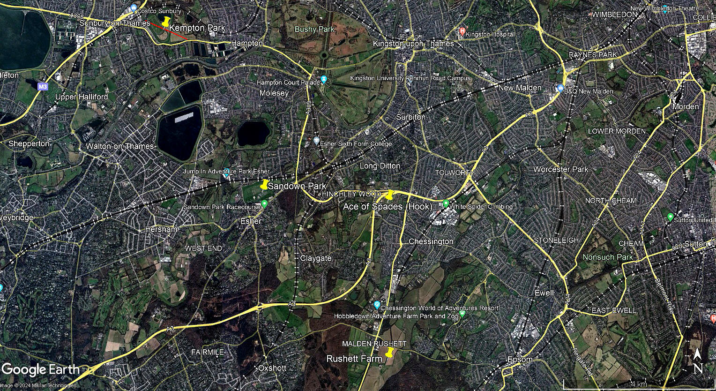Click the Kingston University Penrhyn Road Campus label
Screen dimensions: 716x391
tap(410, 78)
